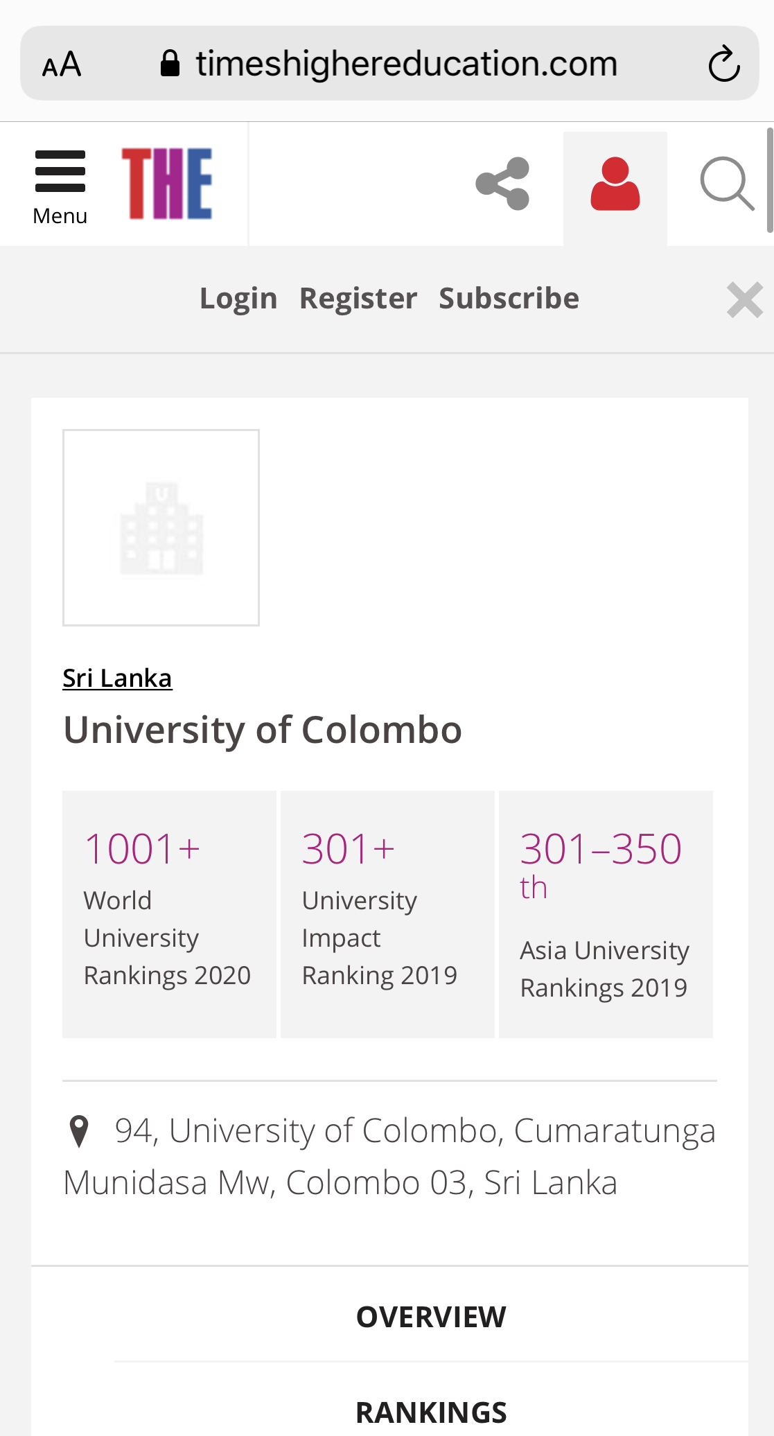
Task: Tap the padlock icon in address bar
Action: click(170, 64)
